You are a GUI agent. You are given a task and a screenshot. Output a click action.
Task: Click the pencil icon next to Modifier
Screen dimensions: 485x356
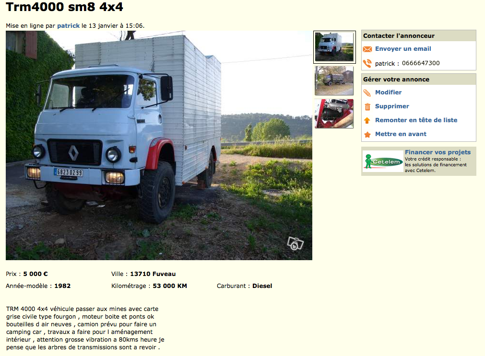pyautogui.click(x=367, y=92)
